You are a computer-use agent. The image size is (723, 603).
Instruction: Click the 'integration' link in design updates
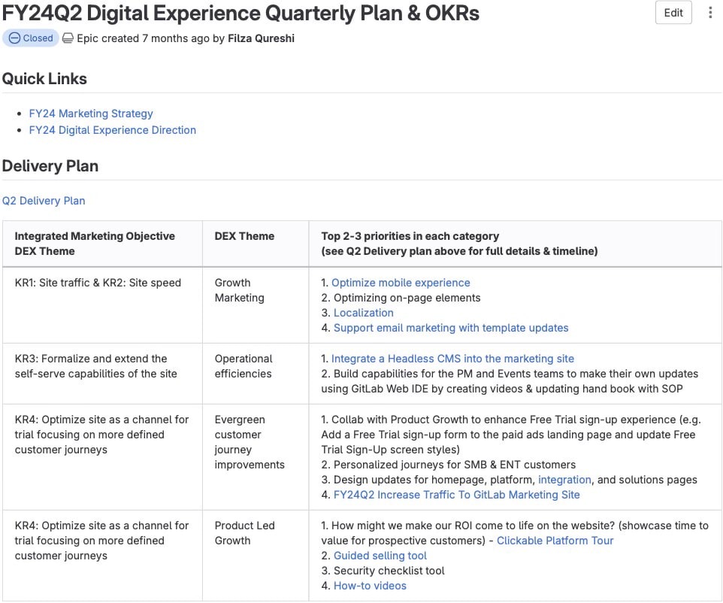point(564,480)
